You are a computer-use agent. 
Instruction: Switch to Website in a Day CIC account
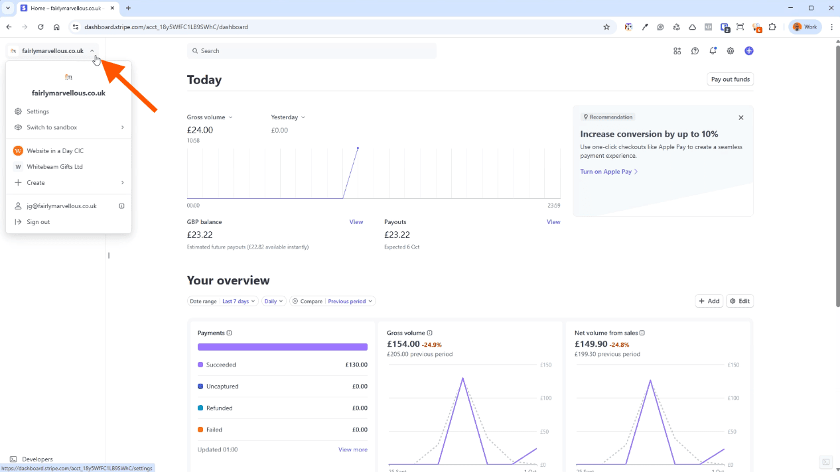pyautogui.click(x=54, y=151)
